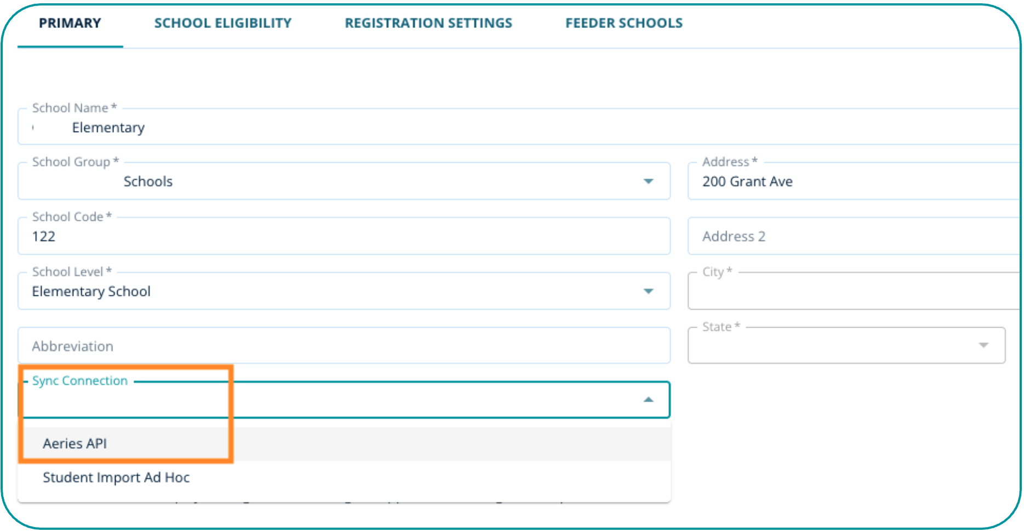This screenshot has width=1024, height=532.
Task: Open the 'Elementary School' level selector
Action: tap(329, 291)
